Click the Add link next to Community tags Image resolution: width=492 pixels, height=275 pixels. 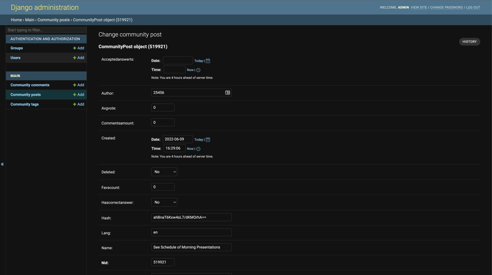79,104
